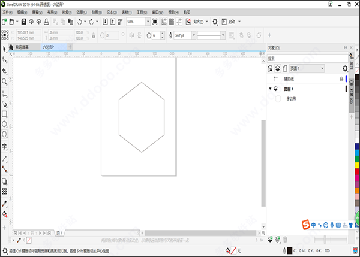Select the Freehand curve tool
The height and width of the screenshot is (257, 360).
(x=4, y=94)
